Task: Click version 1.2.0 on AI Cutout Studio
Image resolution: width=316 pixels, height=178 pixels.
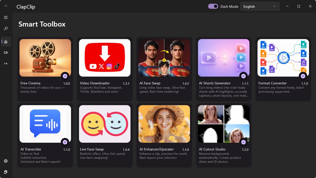Action: pos(245,149)
